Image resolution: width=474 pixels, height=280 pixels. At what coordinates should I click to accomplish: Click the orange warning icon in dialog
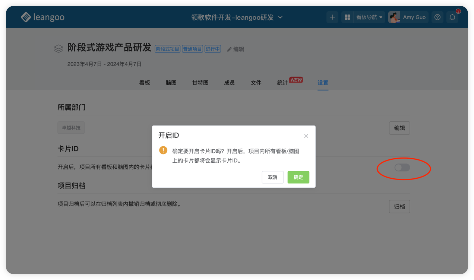[x=163, y=150]
